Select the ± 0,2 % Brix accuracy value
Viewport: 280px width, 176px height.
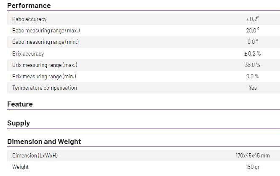[252, 54]
